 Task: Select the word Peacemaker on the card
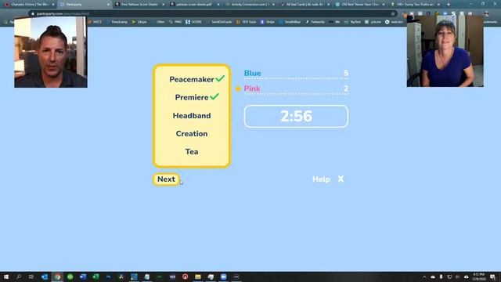[x=191, y=79]
